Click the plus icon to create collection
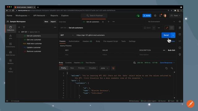 [19, 27]
